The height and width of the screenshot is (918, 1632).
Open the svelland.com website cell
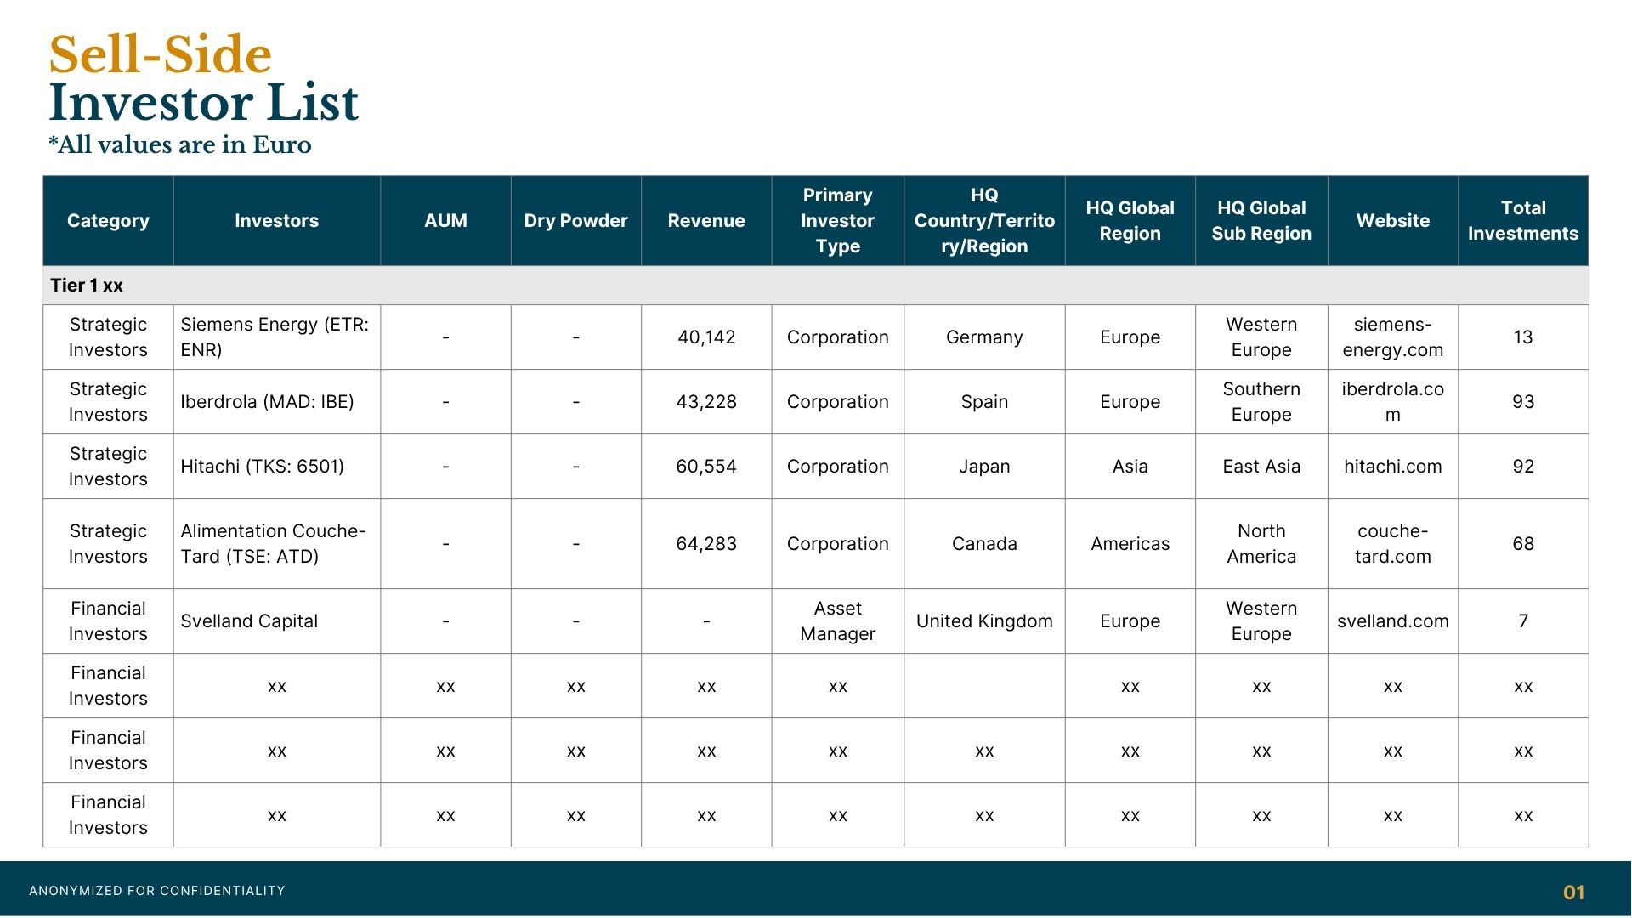(x=1393, y=621)
